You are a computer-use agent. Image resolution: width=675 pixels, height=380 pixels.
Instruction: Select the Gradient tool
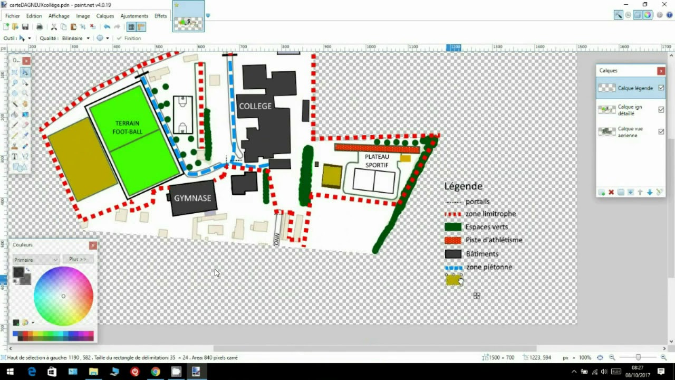click(25, 114)
